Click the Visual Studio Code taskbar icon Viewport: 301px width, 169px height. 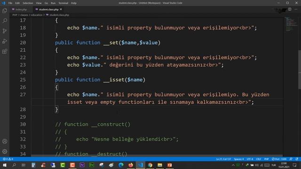[x=141, y=165]
